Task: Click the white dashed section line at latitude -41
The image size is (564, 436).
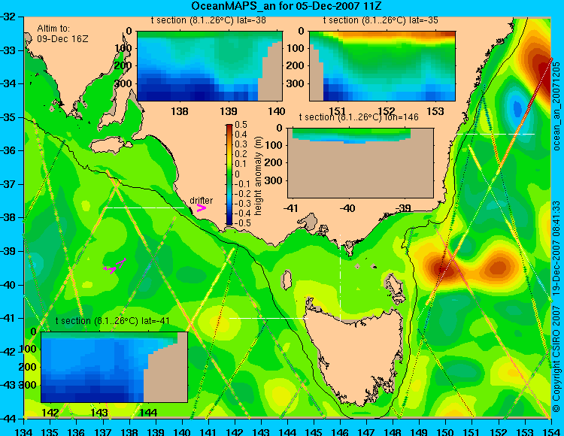Action: (268, 318)
